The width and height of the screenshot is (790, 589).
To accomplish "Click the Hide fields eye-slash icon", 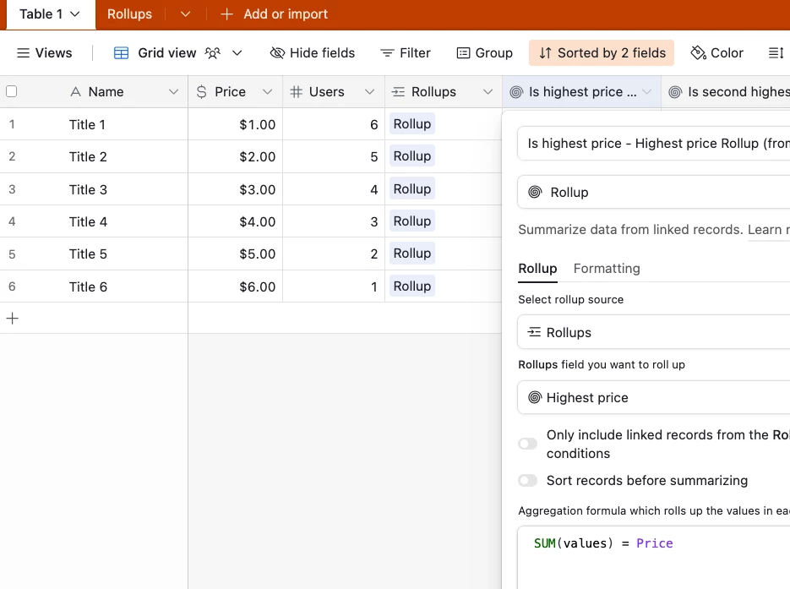I will click(278, 53).
